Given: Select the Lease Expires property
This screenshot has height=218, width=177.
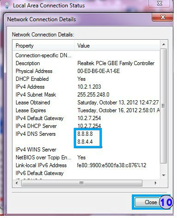Looking at the screenshot, I should (x=31, y=110).
